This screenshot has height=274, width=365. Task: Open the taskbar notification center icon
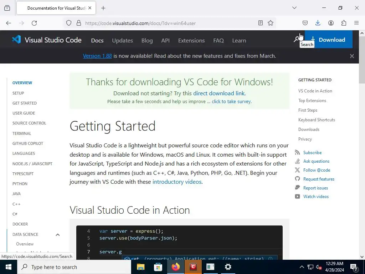point(354,267)
